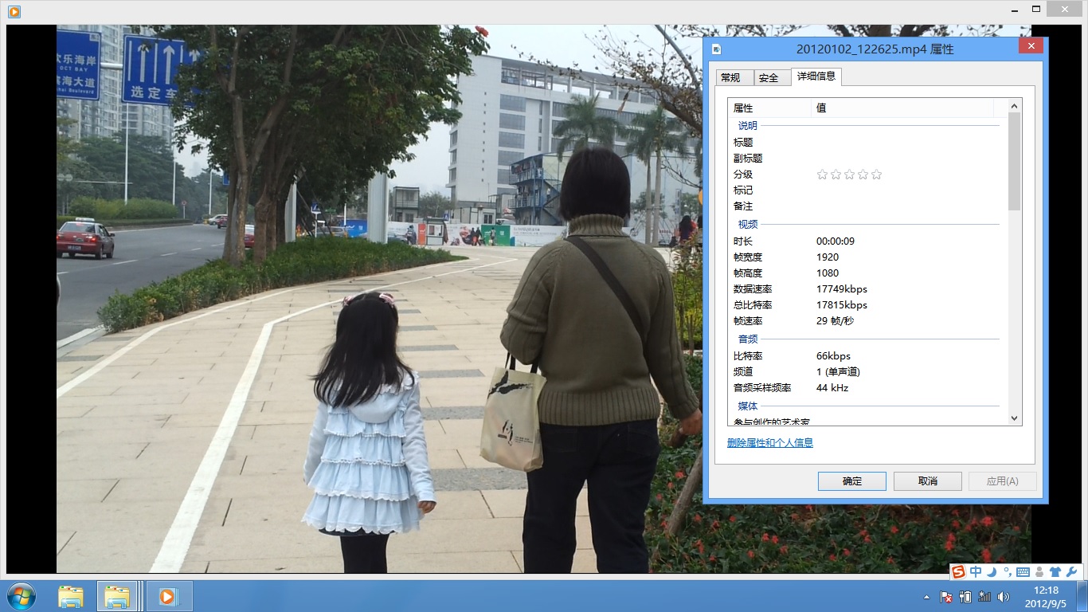Click the scrollbar down arrow in details list
Image resolution: width=1088 pixels, height=612 pixels.
(1014, 418)
